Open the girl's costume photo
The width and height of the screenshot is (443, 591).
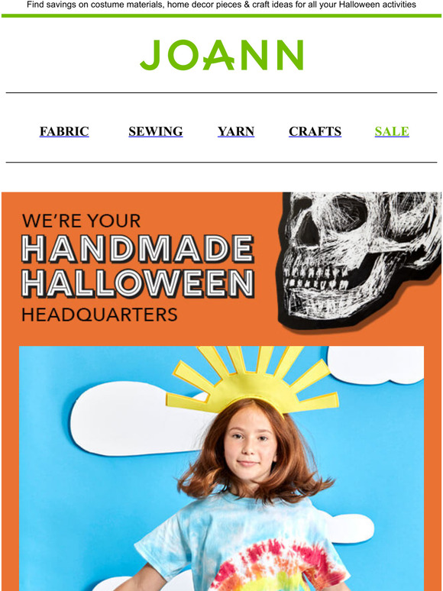click(x=221, y=469)
